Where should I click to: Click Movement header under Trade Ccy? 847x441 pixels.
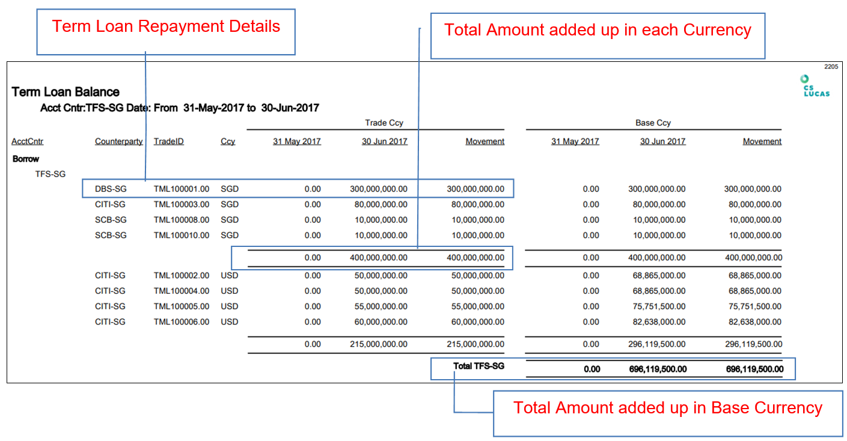485,142
